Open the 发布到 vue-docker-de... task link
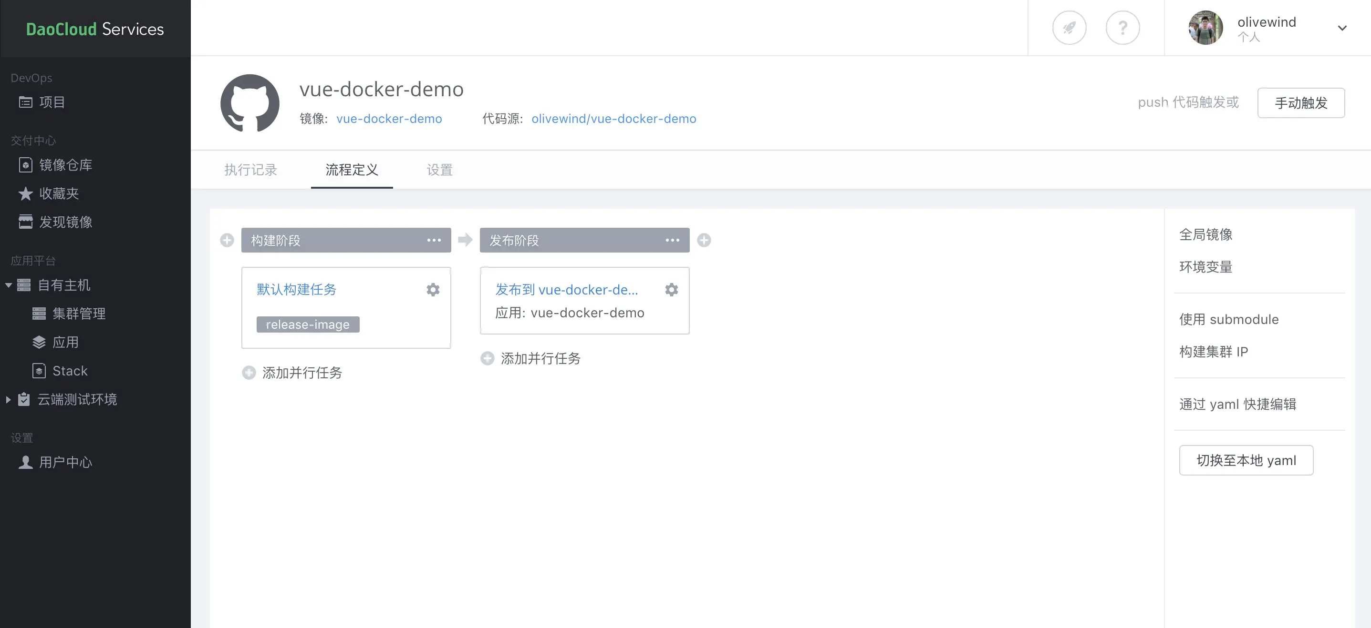 pyautogui.click(x=566, y=289)
